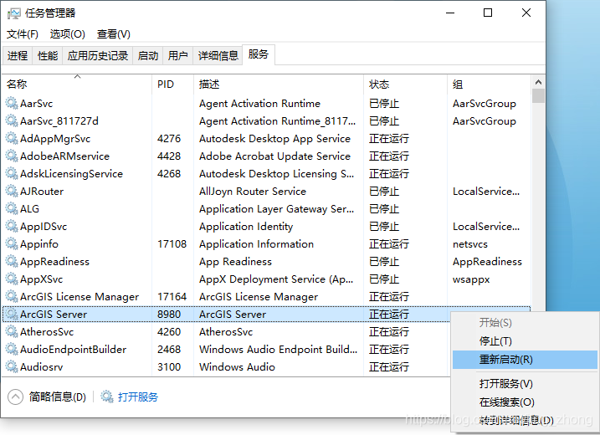Switch to the 用户 tab
600x435 pixels.
pyautogui.click(x=178, y=56)
